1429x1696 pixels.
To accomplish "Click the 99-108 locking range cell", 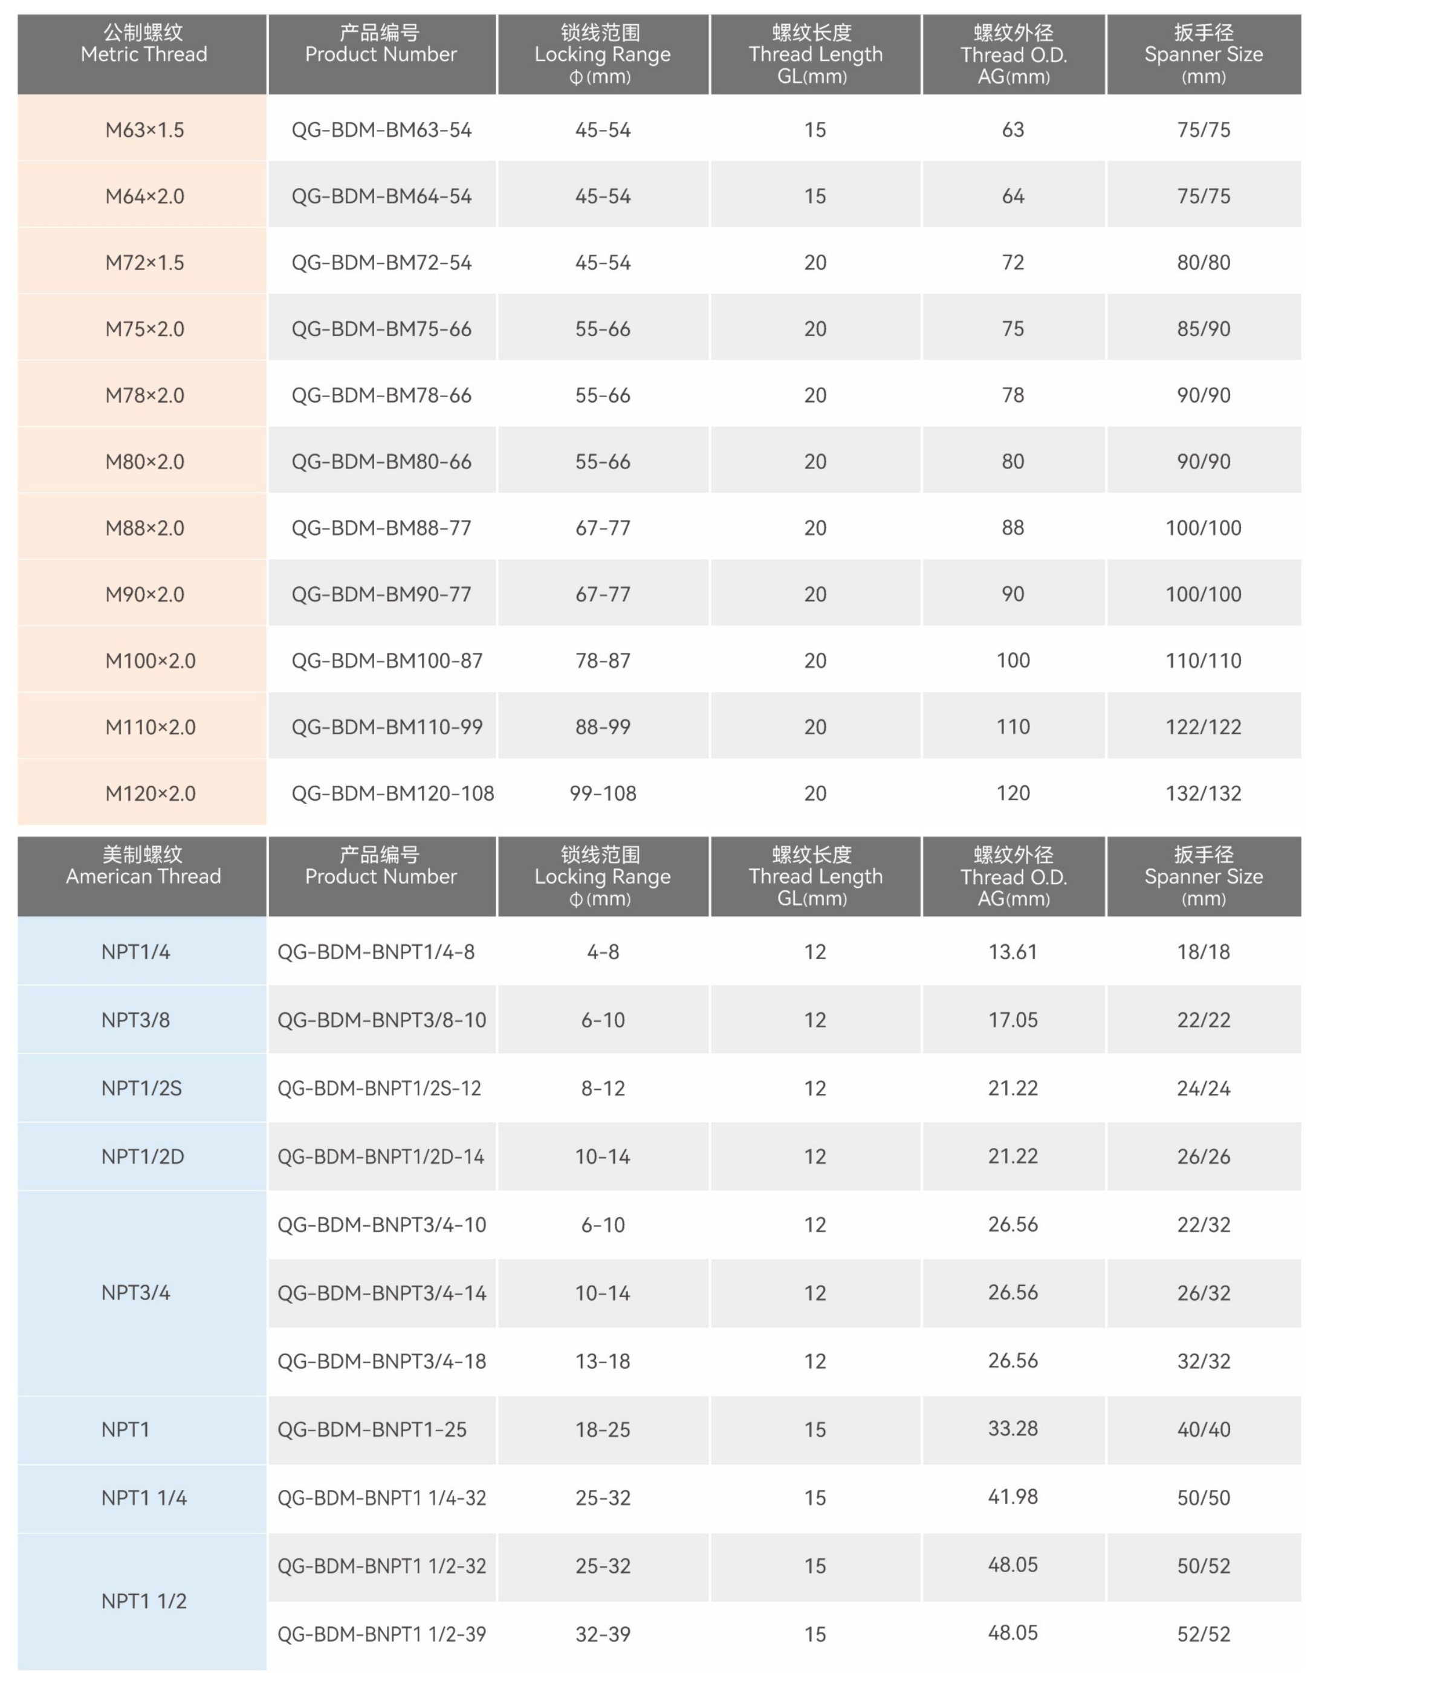I will pyautogui.click(x=603, y=794).
